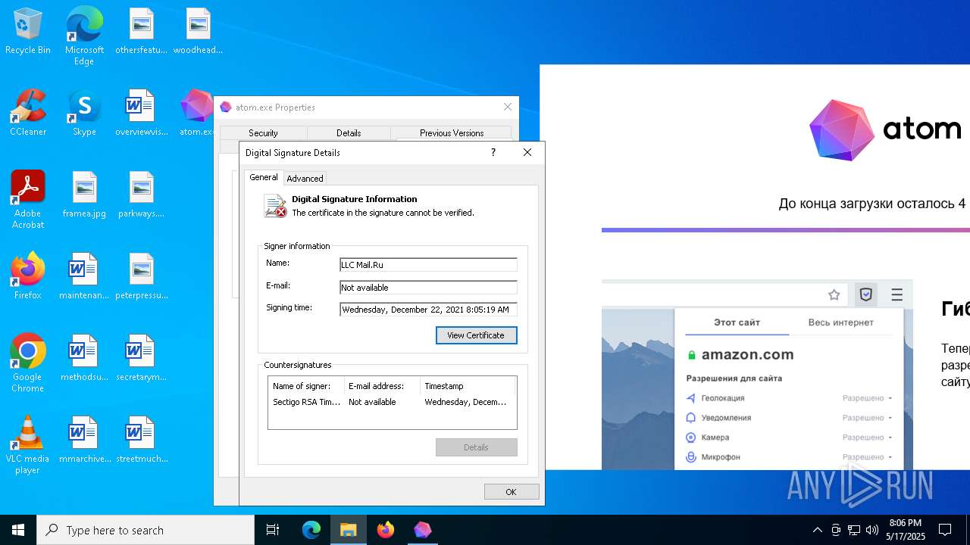Open VLC media player shortcut

pyautogui.click(x=28, y=445)
